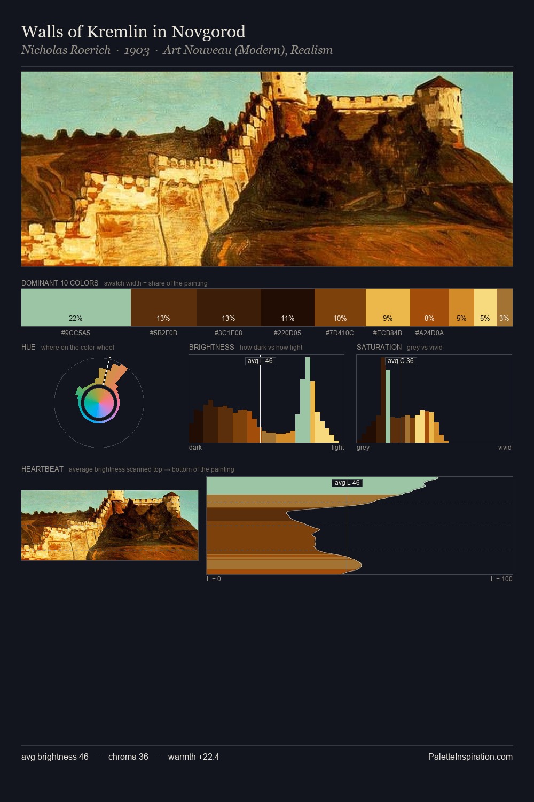Click the heartbeat 'avg L 46' marker
Viewport: 534px width, 802px height.
point(347,483)
